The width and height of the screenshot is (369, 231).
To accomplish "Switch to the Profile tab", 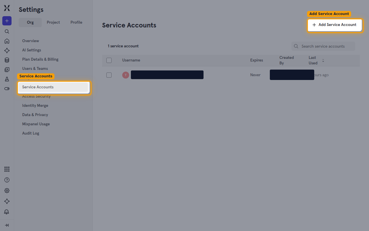I will pyautogui.click(x=76, y=23).
